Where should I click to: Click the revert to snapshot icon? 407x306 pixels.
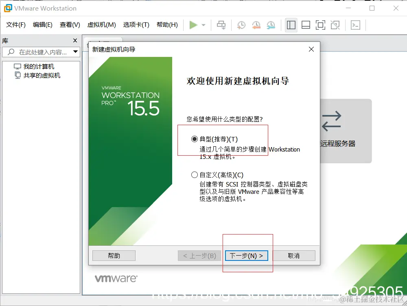pos(256,25)
